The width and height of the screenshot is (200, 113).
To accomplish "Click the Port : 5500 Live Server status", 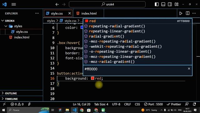I will [x=153, y=104].
